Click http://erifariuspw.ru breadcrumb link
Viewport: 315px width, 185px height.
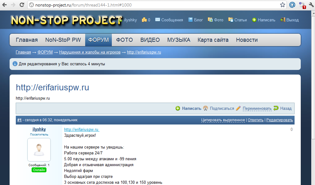point(144,52)
